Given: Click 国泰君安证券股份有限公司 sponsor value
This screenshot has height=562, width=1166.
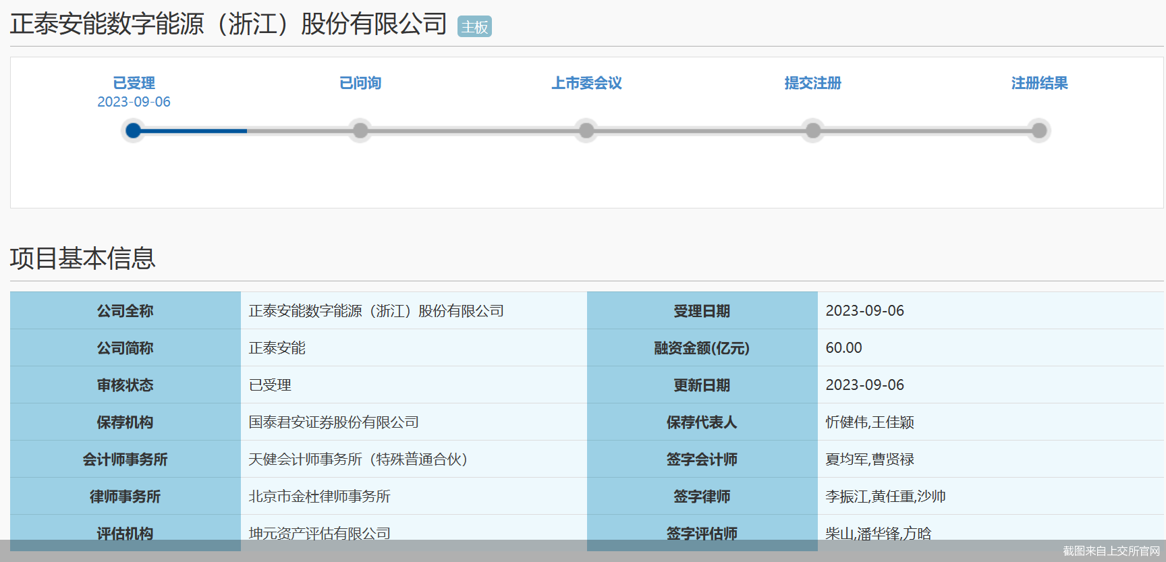Looking at the screenshot, I should click(333, 422).
